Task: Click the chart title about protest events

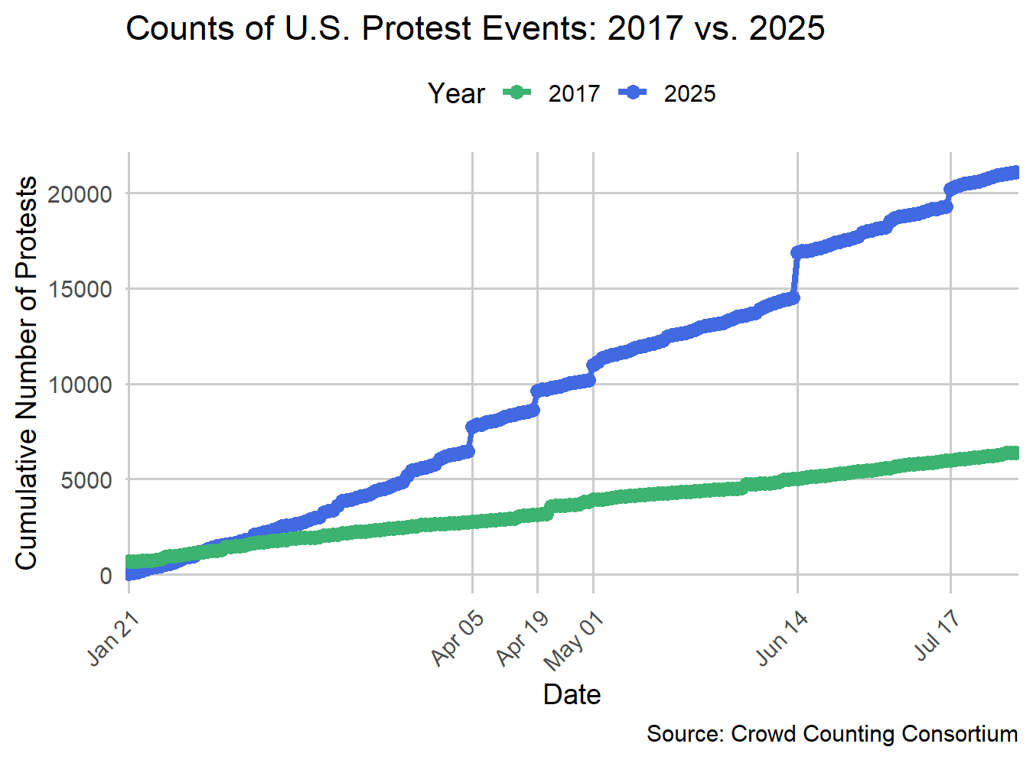Action: pos(475,29)
